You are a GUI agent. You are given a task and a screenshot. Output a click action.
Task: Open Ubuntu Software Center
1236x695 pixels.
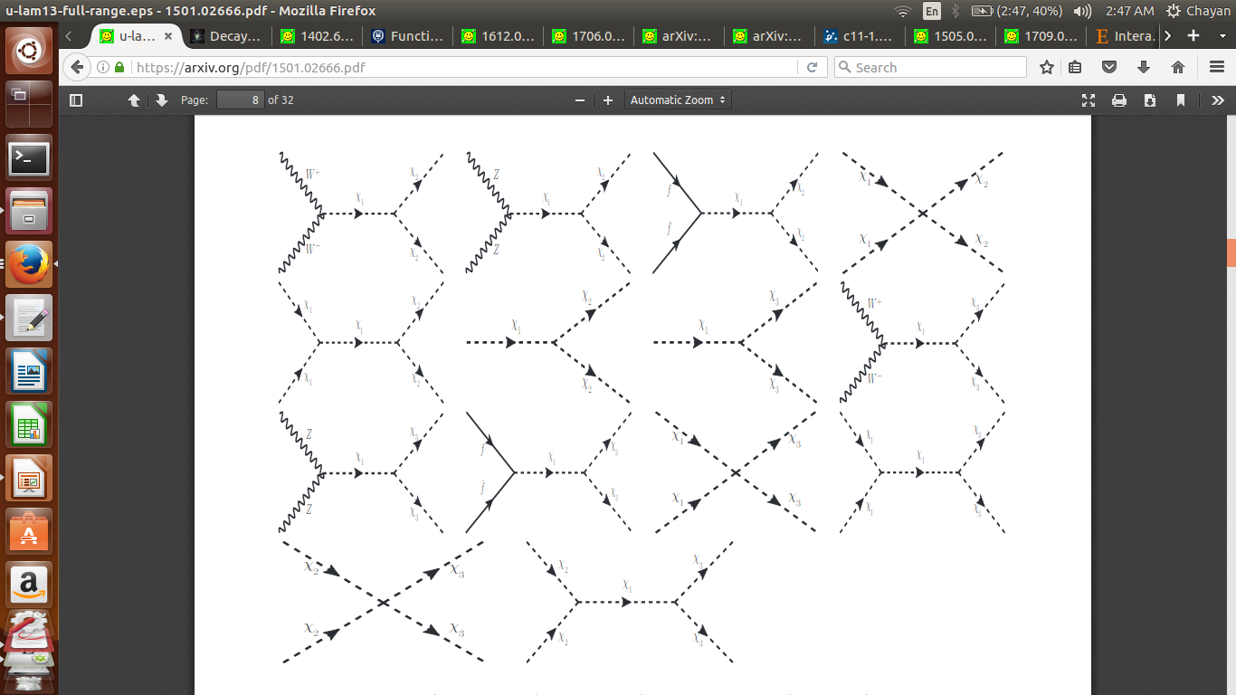click(x=29, y=531)
